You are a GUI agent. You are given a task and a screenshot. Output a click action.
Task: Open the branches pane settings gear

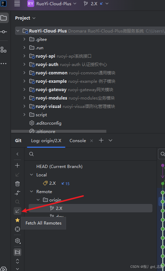tap(17, 241)
